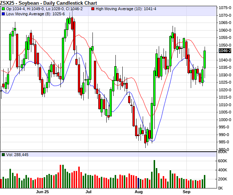The image size is (233, 195).
Task: Click the red High Moving Average legend square
Action: click(x=93, y=8)
